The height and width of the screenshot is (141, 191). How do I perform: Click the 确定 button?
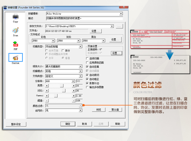pyautogui.click(x=68, y=124)
